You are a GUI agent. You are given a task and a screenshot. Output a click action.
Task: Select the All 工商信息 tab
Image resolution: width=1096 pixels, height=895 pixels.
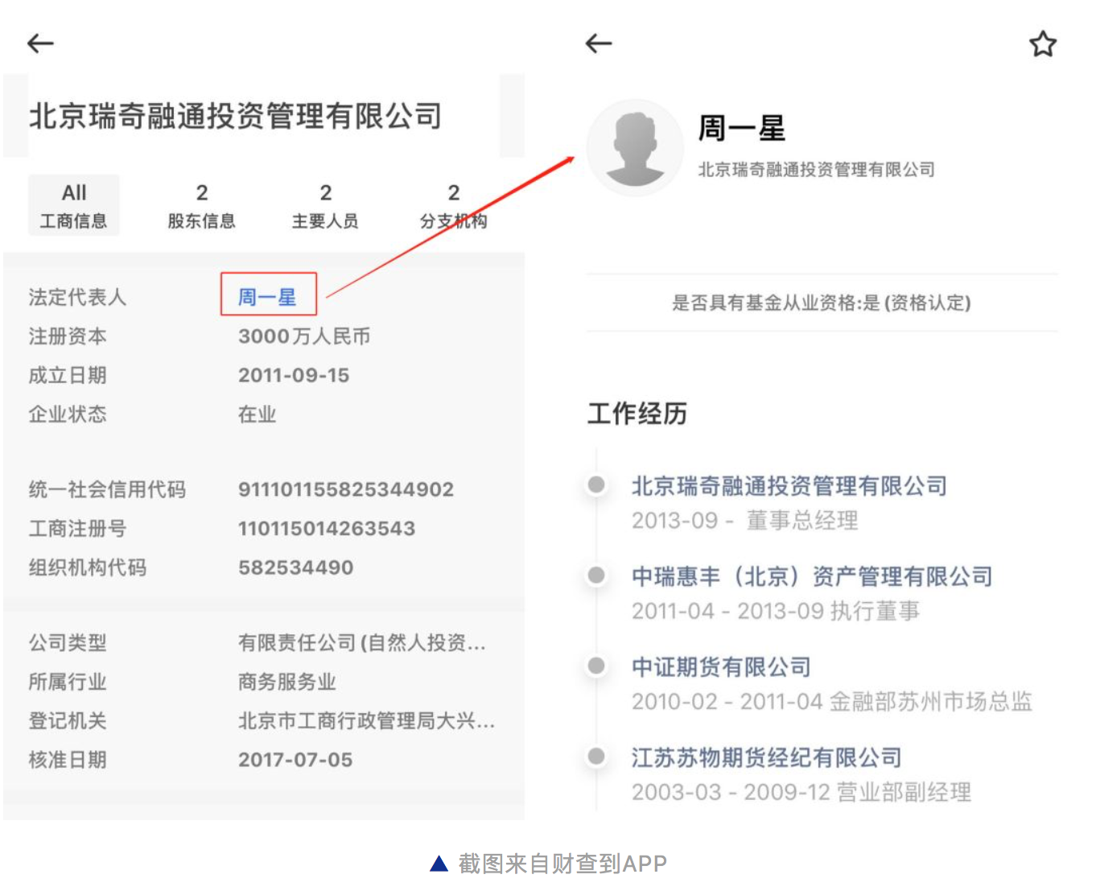pyautogui.click(x=74, y=205)
